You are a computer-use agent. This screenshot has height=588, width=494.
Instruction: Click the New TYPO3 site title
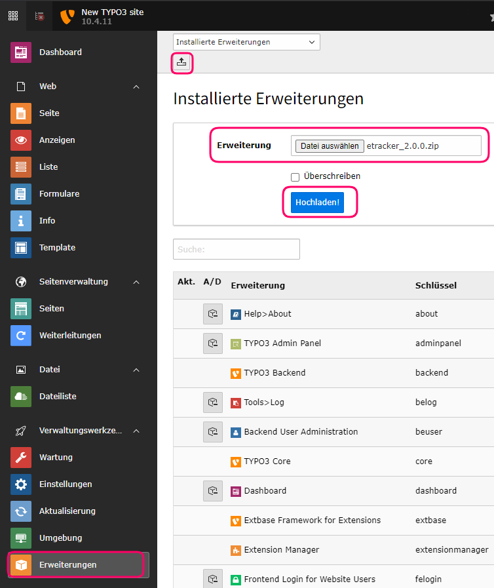pos(113,12)
